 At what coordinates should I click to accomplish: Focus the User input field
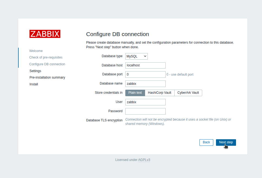tap(145, 102)
